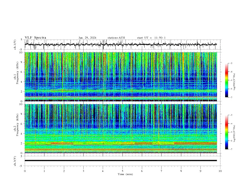Click the time axis tick label '7'
Image resolution: width=248 pixels, height=192 pixels.
click(162, 171)
